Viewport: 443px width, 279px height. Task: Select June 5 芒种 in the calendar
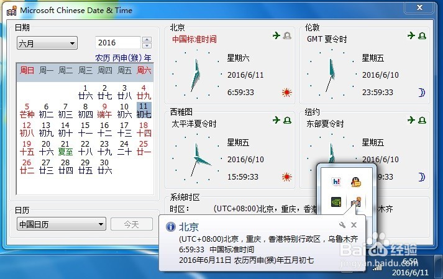[27, 111]
